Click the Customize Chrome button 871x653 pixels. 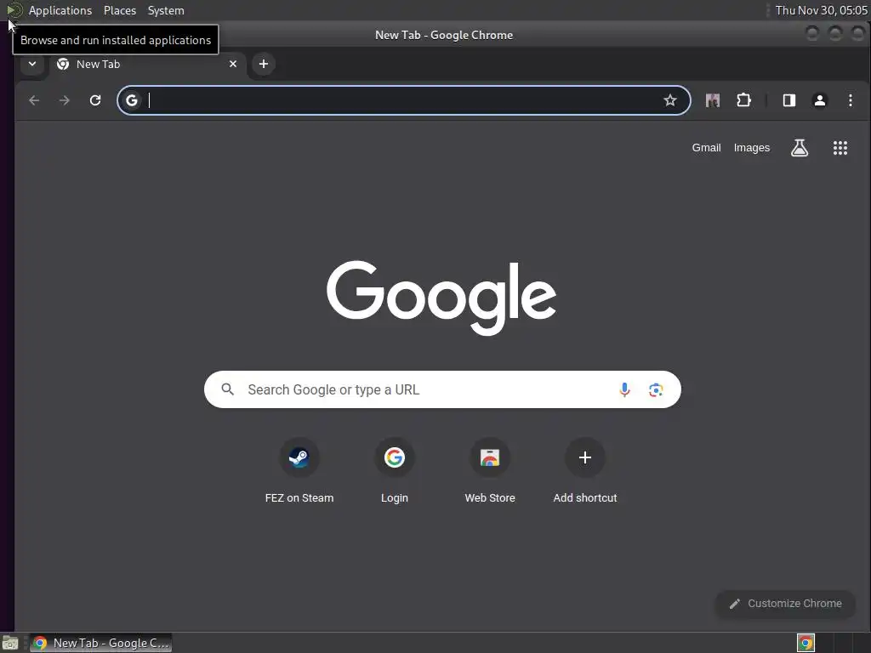point(785,604)
